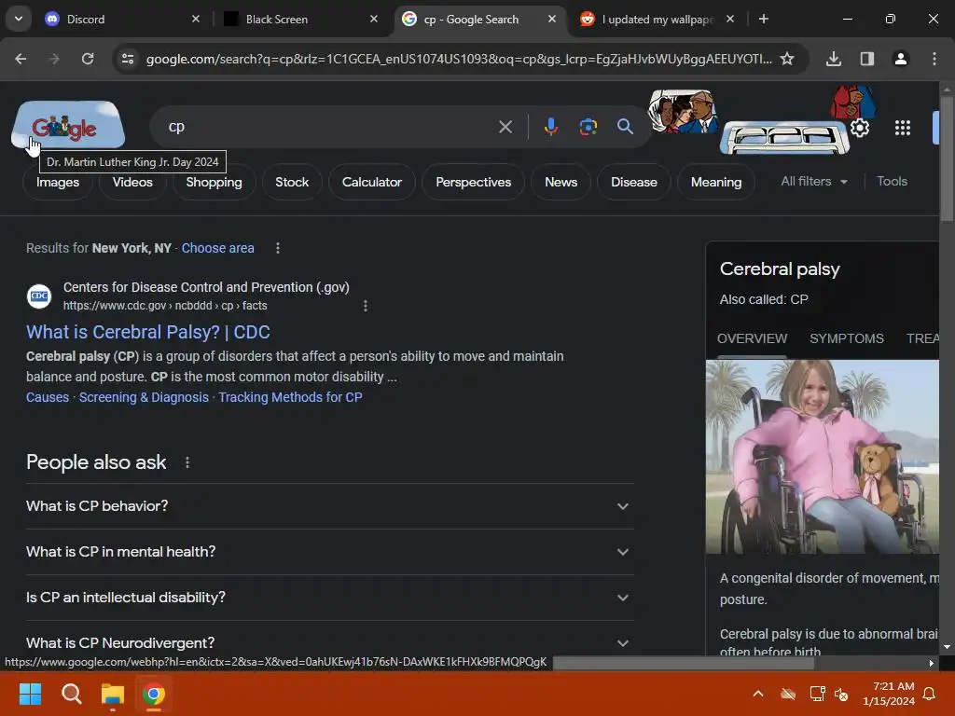Screen dimensions: 955x716
Task: Open CDC result three-dot options
Action: (x=366, y=306)
